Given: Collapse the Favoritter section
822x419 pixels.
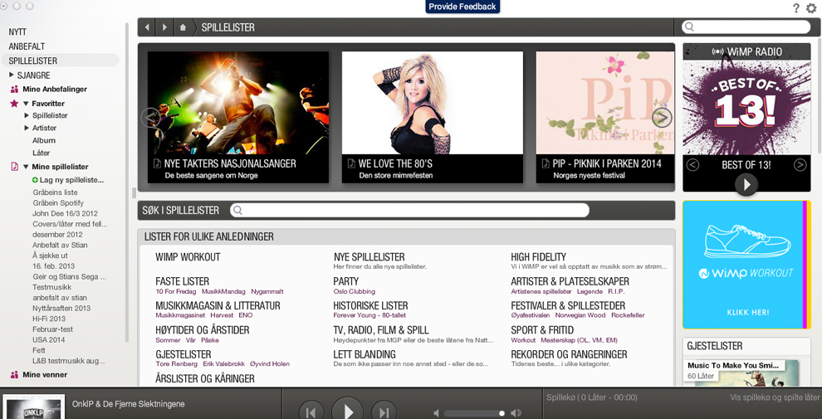Looking at the screenshot, I should pos(26,104).
